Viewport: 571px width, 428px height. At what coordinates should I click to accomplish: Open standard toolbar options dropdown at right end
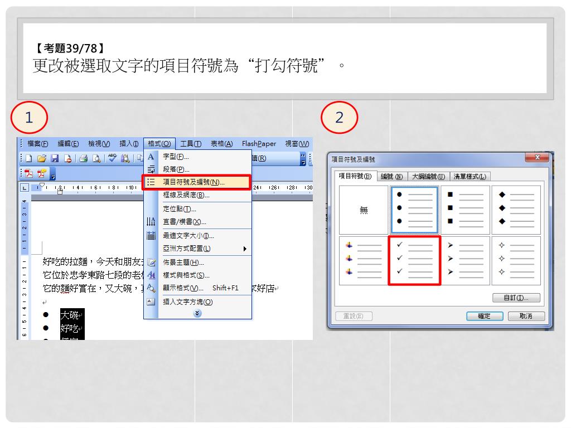coord(303,159)
